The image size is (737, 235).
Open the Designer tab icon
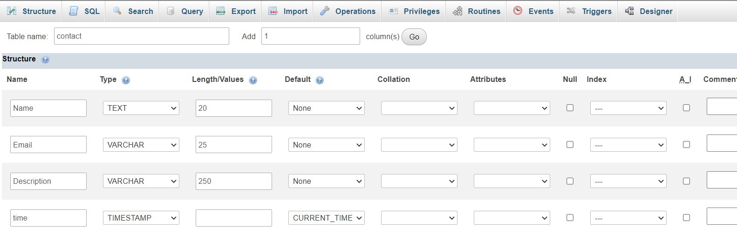pos(629,11)
